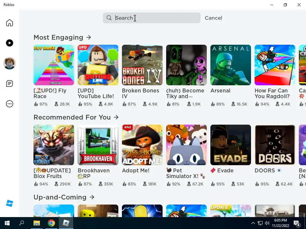Open the volume speaker tray icon
Viewport: 306px width, 229px height.
(267, 223)
